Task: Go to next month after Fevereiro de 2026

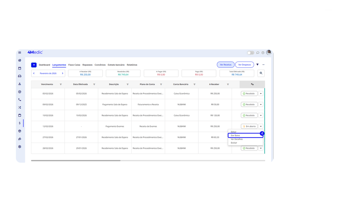Action: [x=62, y=73]
